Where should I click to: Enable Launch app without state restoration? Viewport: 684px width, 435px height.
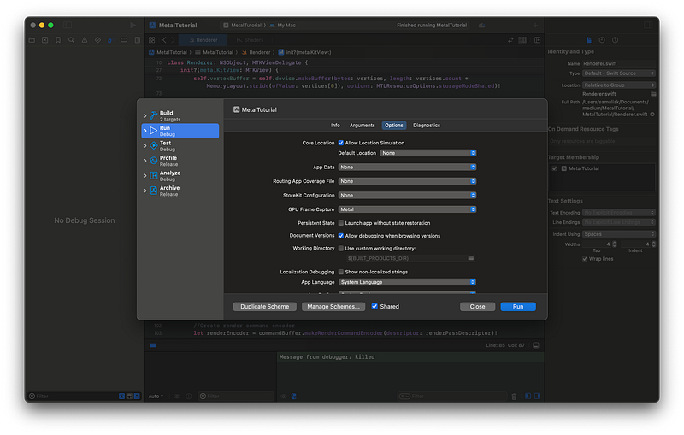341,223
